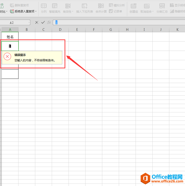185x186 pixels.
Task: Click 隐藏明细 (hide detail)
Action: [177, 11]
